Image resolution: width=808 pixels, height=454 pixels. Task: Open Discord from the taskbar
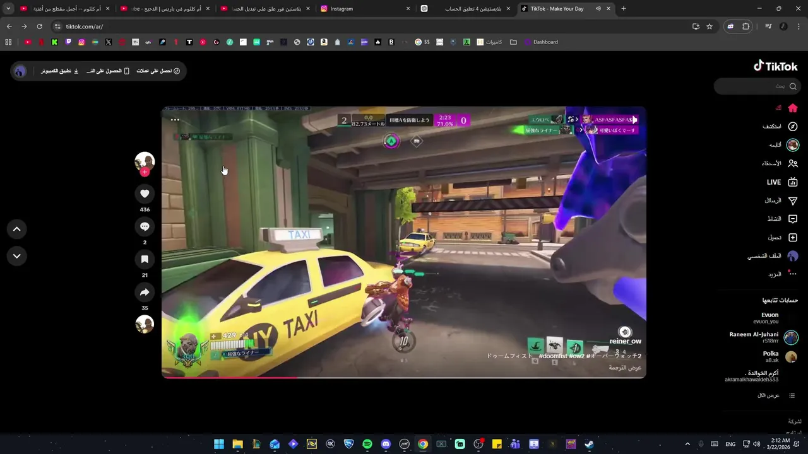pyautogui.click(x=386, y=444)
